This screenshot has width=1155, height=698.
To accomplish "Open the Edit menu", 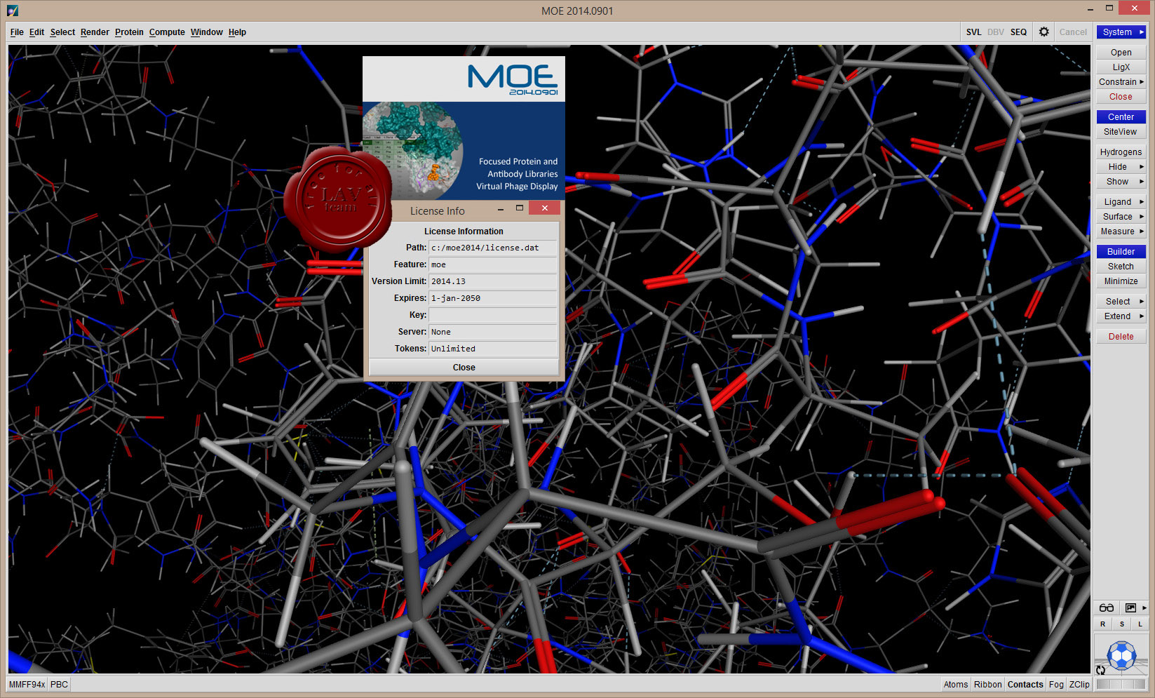I will 36,32.
